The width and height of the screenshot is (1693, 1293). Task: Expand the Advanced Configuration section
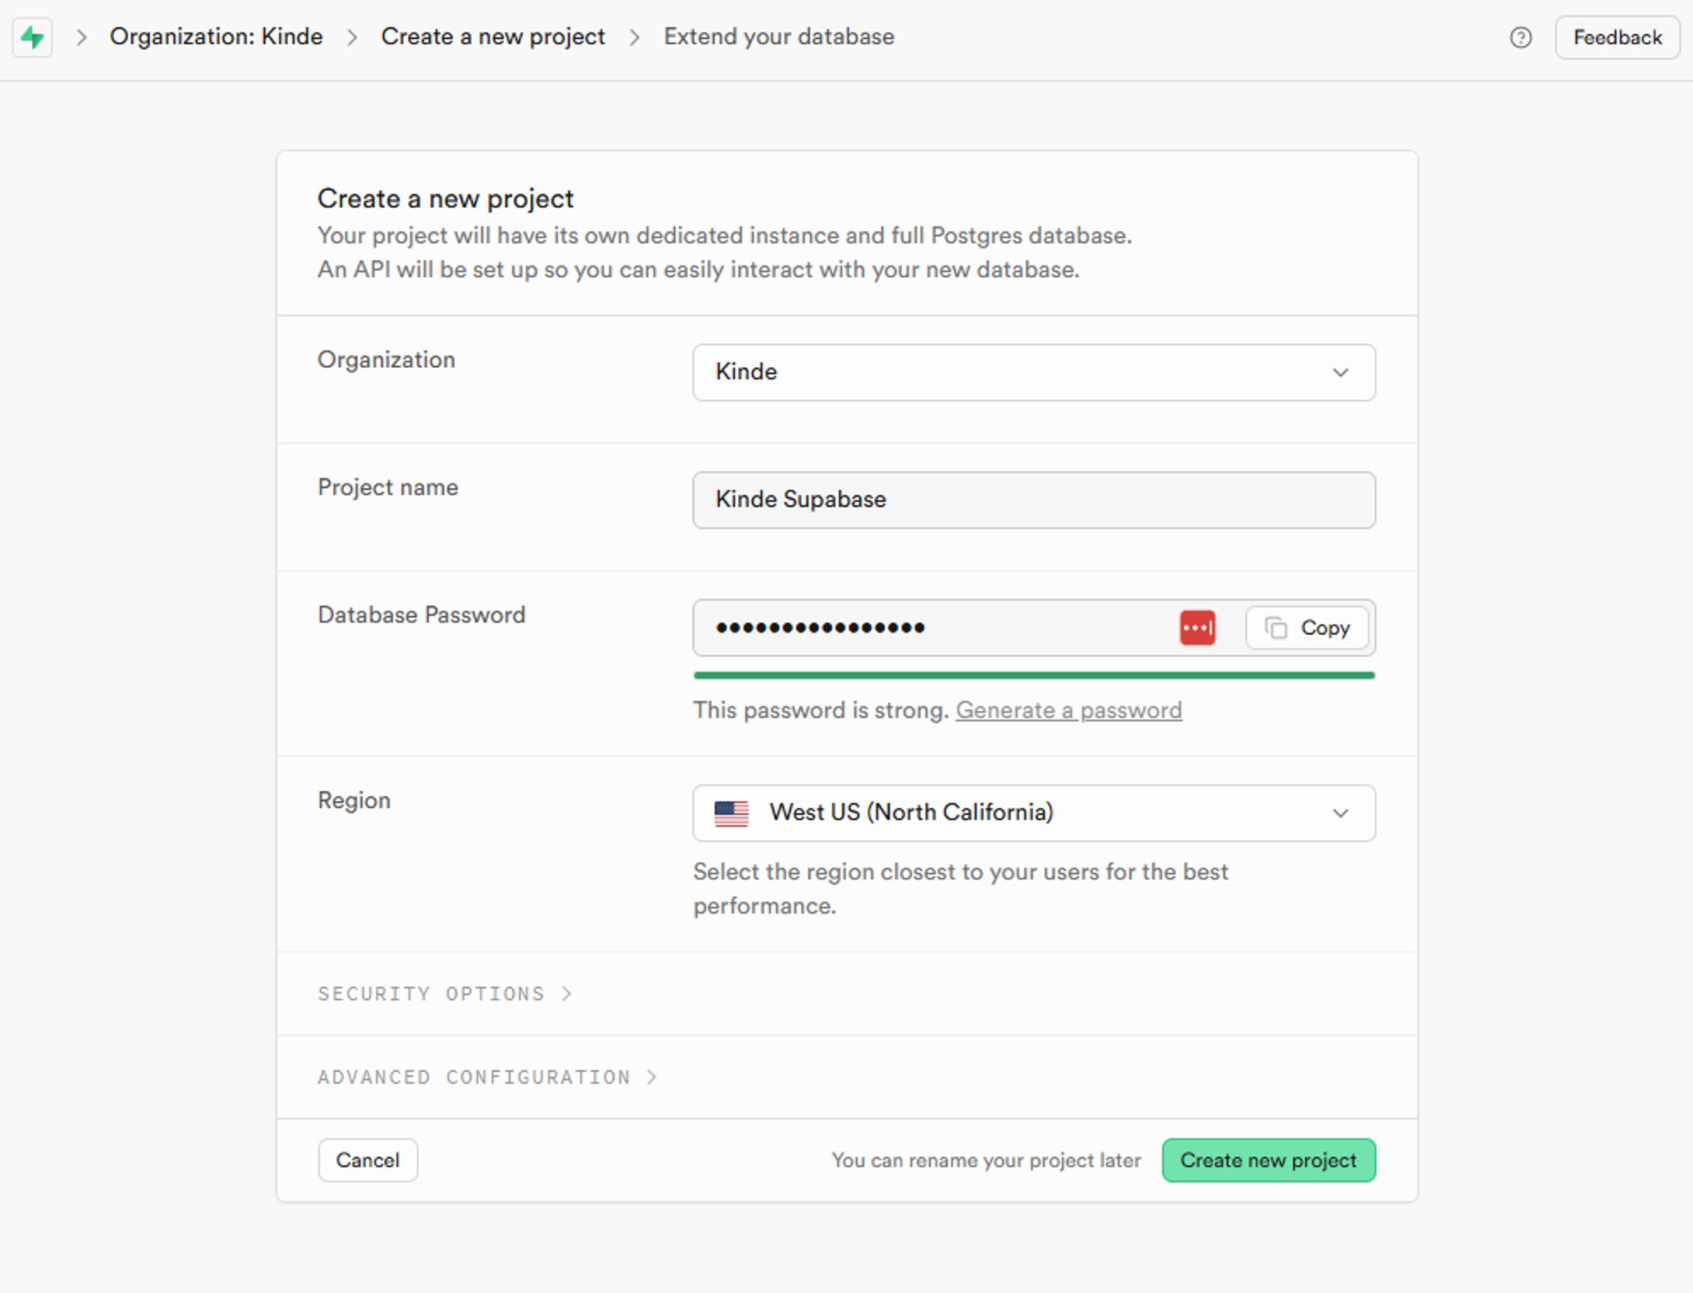pos(487,1077)
